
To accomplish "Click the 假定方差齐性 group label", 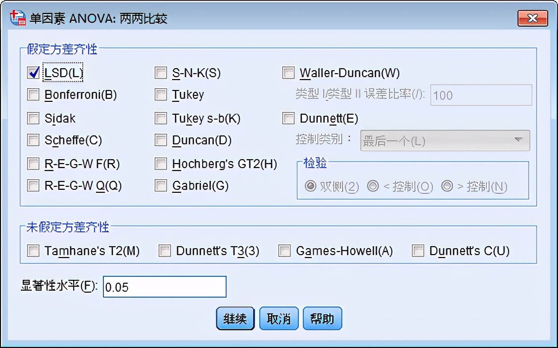I will 62,49.
